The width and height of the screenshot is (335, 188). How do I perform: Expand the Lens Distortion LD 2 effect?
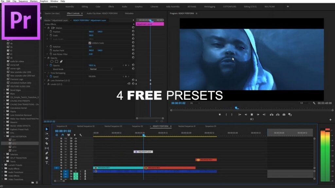(45, 80)
